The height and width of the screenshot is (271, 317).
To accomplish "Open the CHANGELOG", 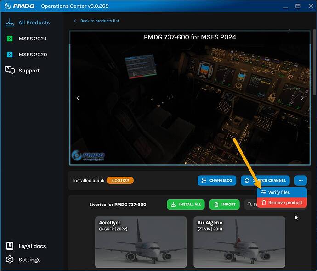I will (217, 180).
